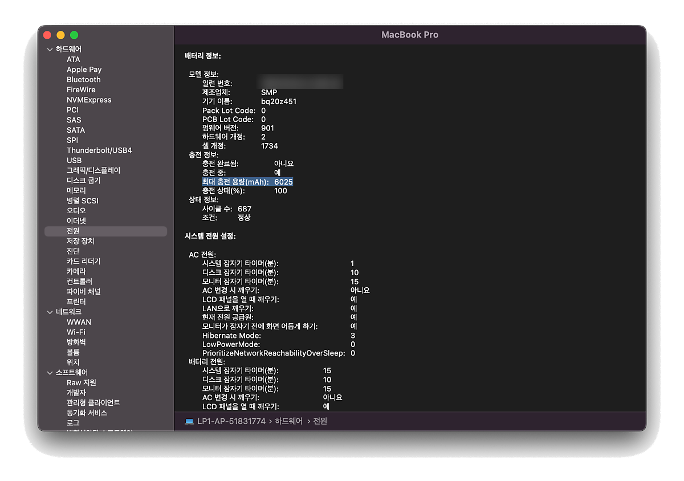The height and width of the screenshot is (481, 684).
Task: Click the 배터리 정보 heading
Action: 202,56
